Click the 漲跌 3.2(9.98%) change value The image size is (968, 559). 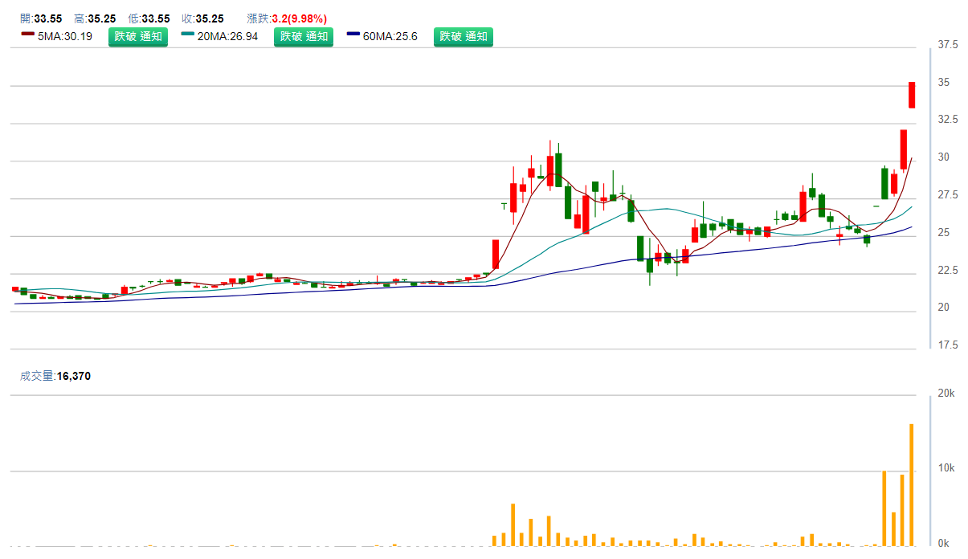(299, 18)
